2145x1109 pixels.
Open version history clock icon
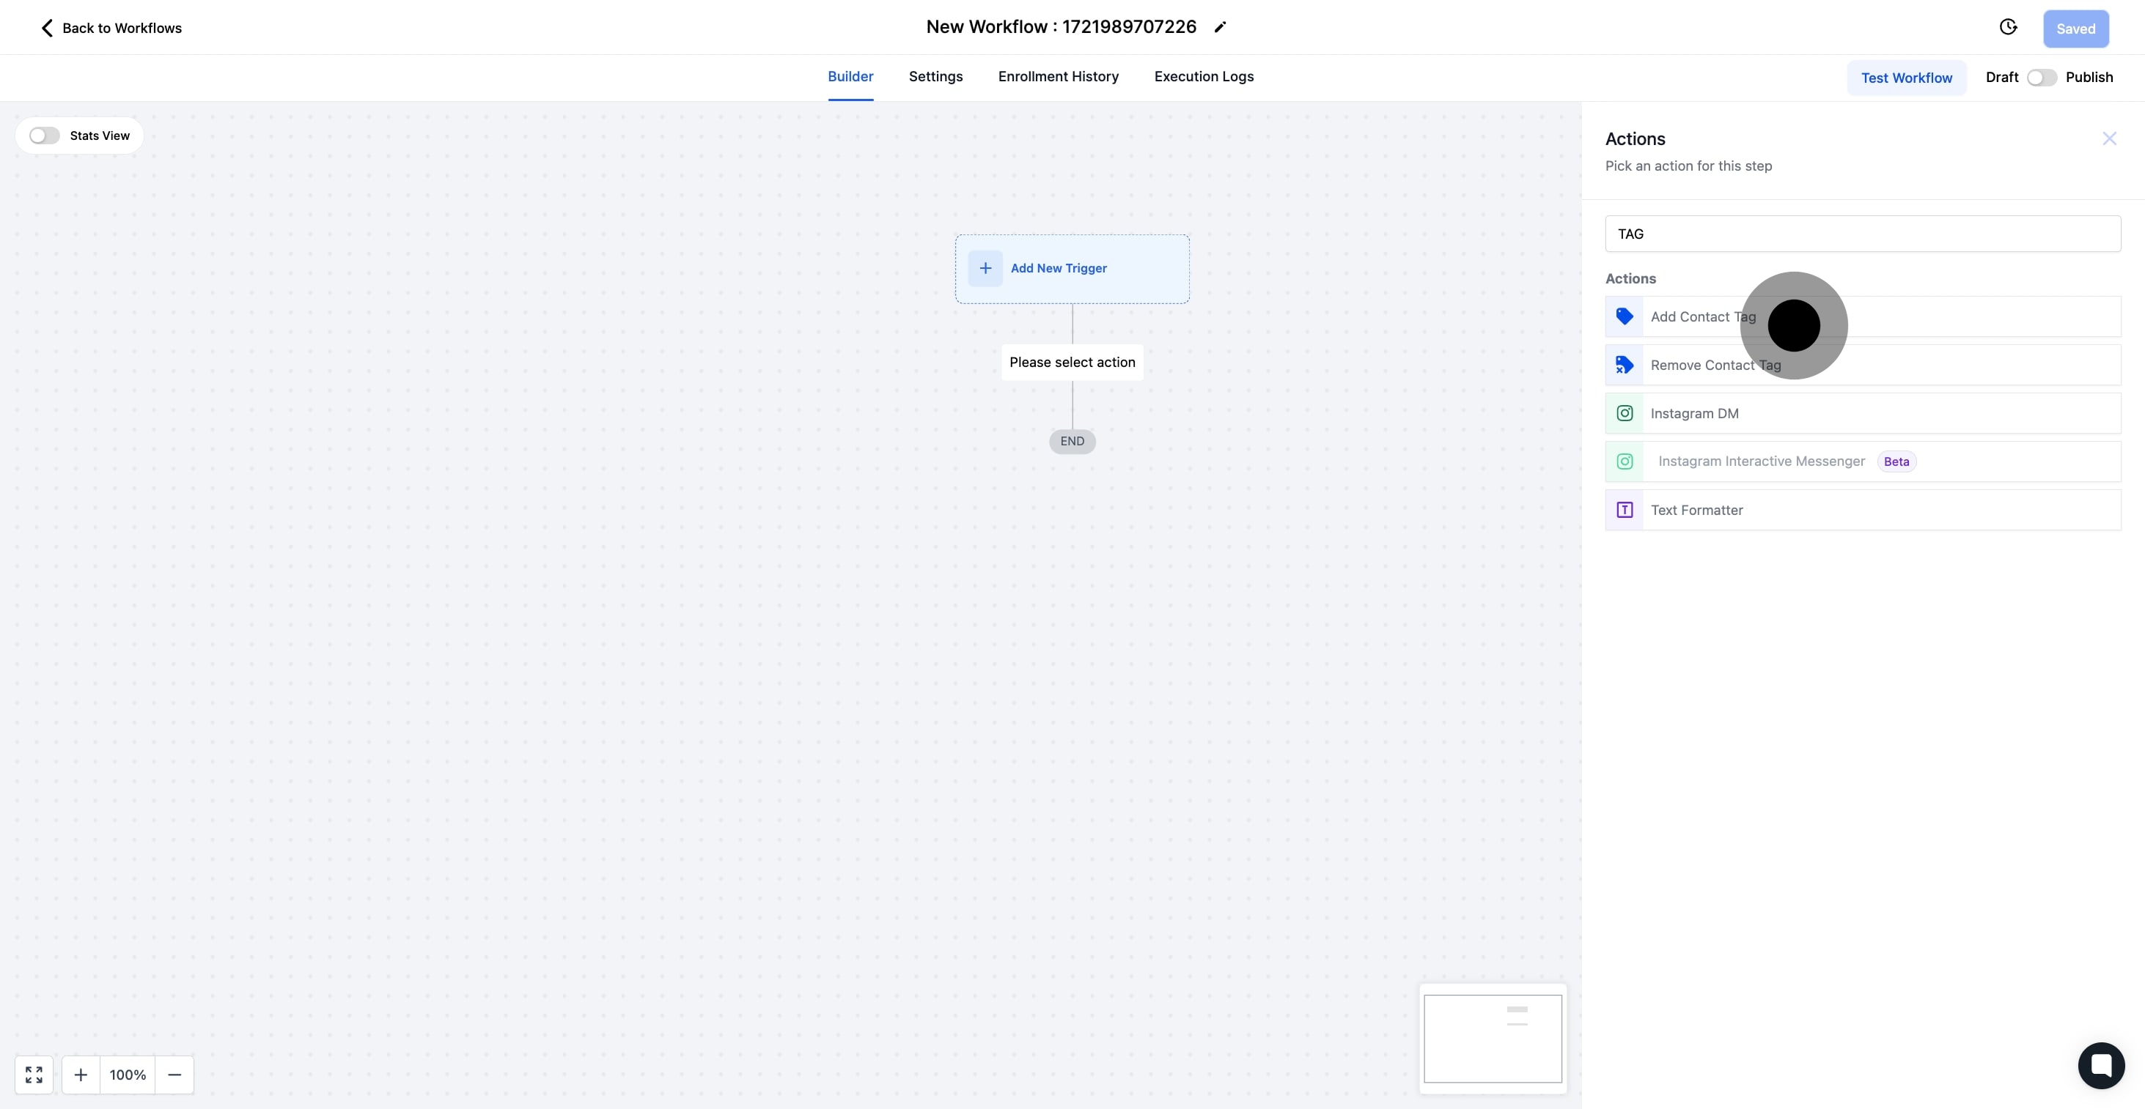click(x=2008, y=27)
